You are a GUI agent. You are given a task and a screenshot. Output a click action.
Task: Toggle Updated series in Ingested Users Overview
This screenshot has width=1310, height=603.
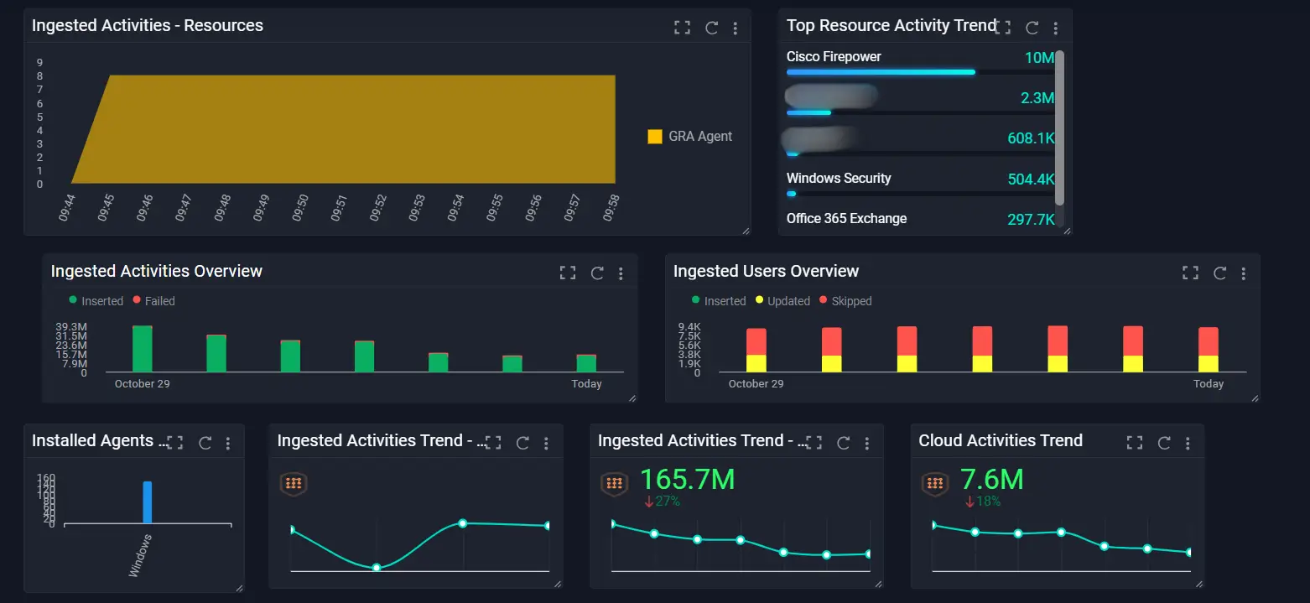click(x=782, y=301)
